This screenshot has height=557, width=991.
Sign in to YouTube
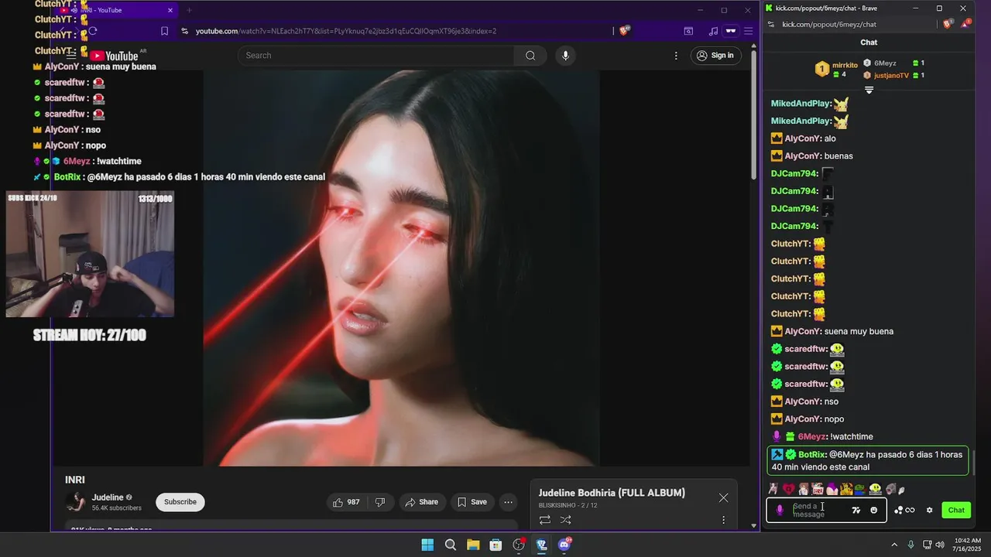pos(715,56)
